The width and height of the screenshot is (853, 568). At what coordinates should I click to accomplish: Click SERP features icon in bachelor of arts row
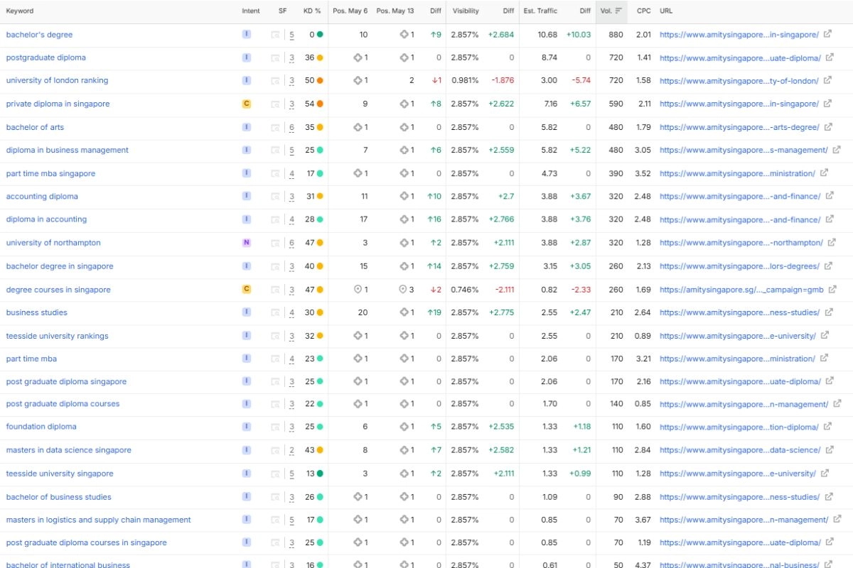(275, 128)
